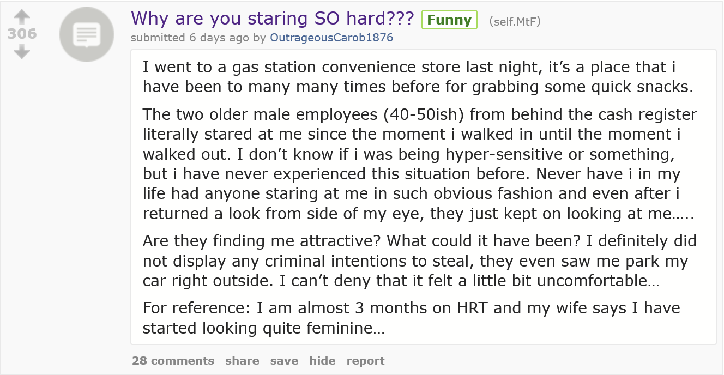The width and height of the screenshot is (724, 375).
Task: Click the share button below the post
Action: pos(242,361)
